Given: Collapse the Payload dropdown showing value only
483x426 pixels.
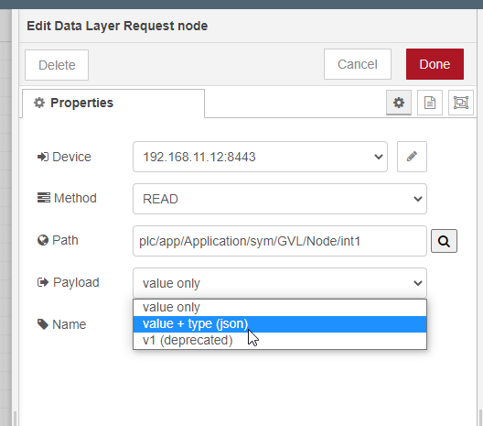Looking at the screenshot, I should pos(280,283).
